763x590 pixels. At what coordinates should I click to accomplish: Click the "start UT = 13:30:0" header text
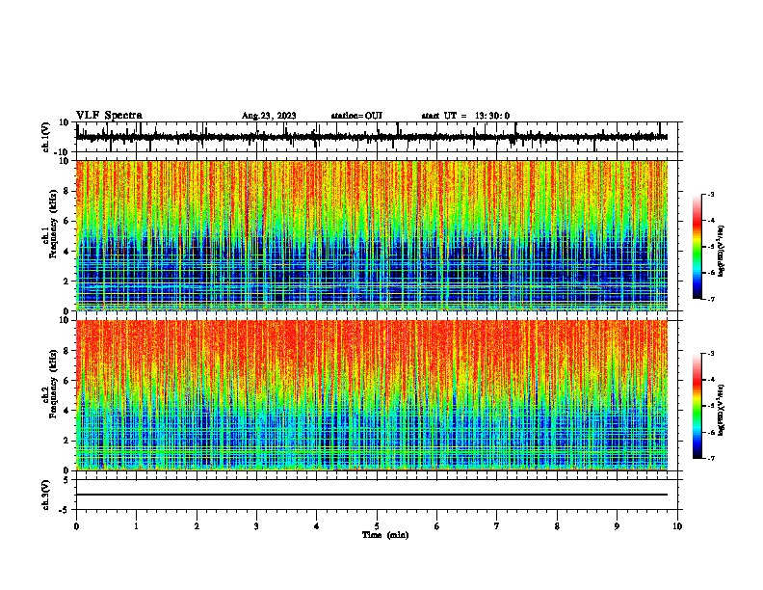click(465, 116)
